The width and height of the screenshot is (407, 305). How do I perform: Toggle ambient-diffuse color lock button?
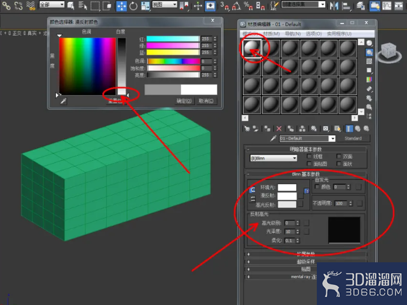pyautogui.click(x=252, y=190)
